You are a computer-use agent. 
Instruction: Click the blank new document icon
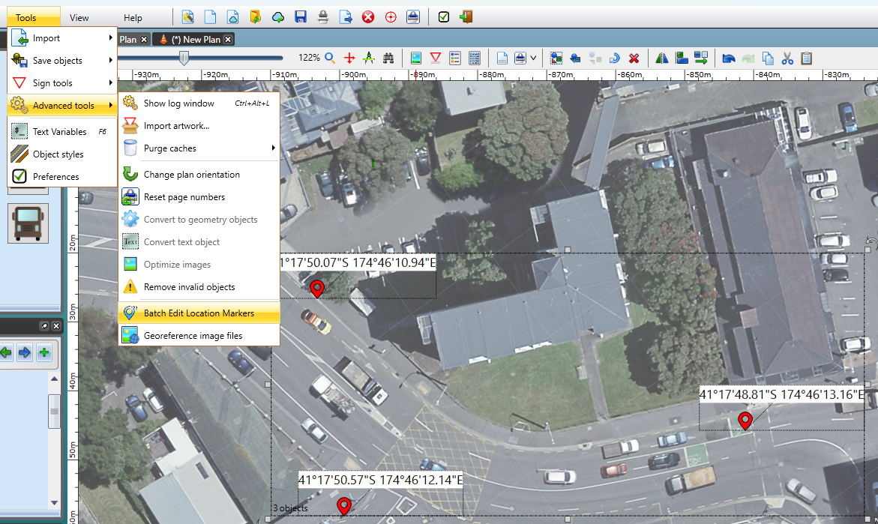tap(210, 17)
